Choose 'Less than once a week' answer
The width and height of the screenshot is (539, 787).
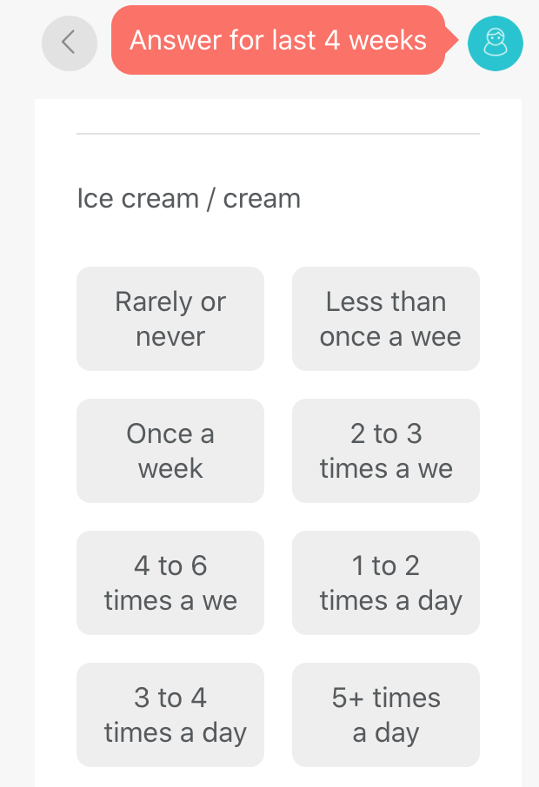pyautogui.click(x=386, y=319)
